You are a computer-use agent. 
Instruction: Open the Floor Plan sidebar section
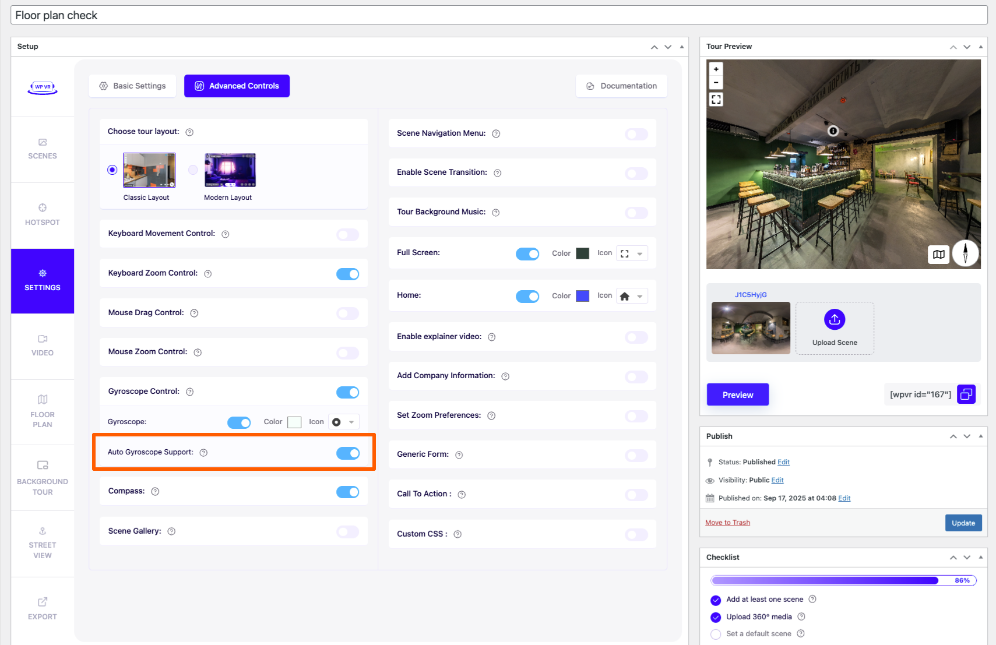coord(43,411)
